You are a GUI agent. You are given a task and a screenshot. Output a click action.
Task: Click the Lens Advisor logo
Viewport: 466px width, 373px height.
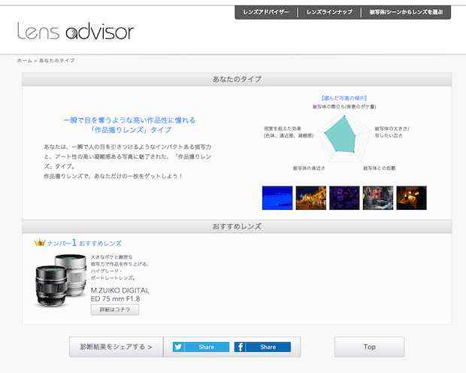[75, 31]
